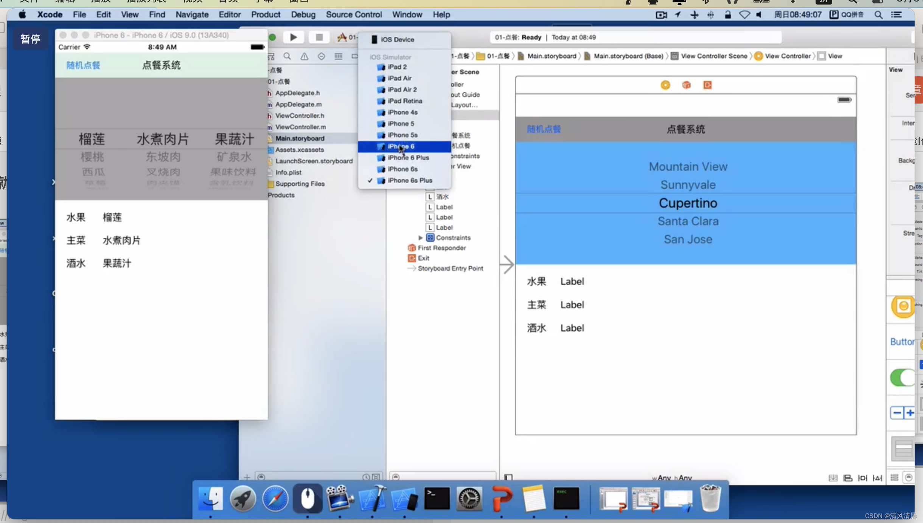Show object library grid view icon

pos(894,477)
